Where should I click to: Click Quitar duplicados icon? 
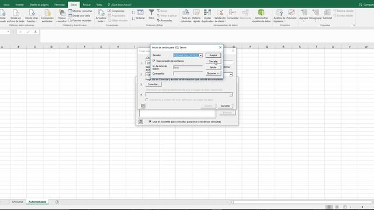[207, 16]
